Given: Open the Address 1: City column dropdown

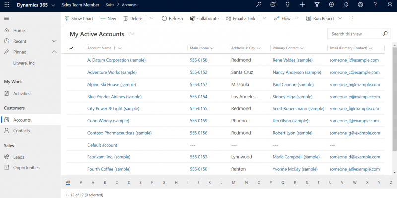Looking at the screenshot, I should point(258,48).
